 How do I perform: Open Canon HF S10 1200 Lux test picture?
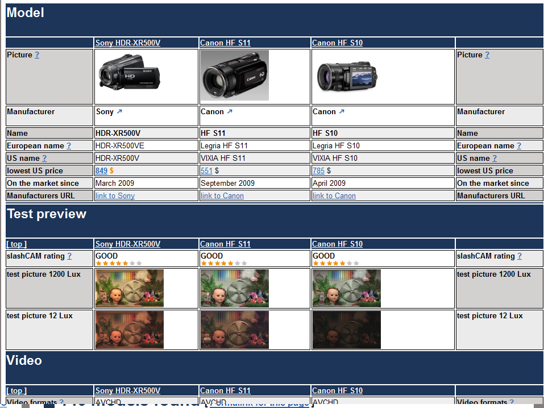click(347, 288)
